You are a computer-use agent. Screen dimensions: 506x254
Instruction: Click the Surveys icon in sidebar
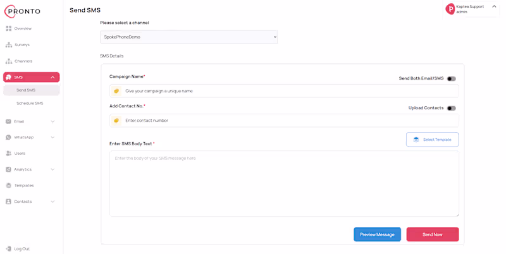[9, 45]
